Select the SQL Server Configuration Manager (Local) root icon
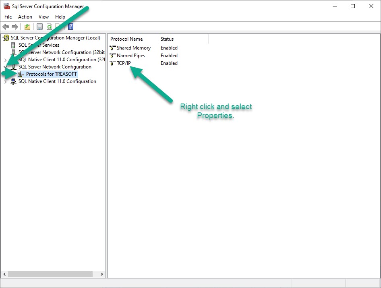The height and width of the screenshot is (288, 381). tap(6, 38)
